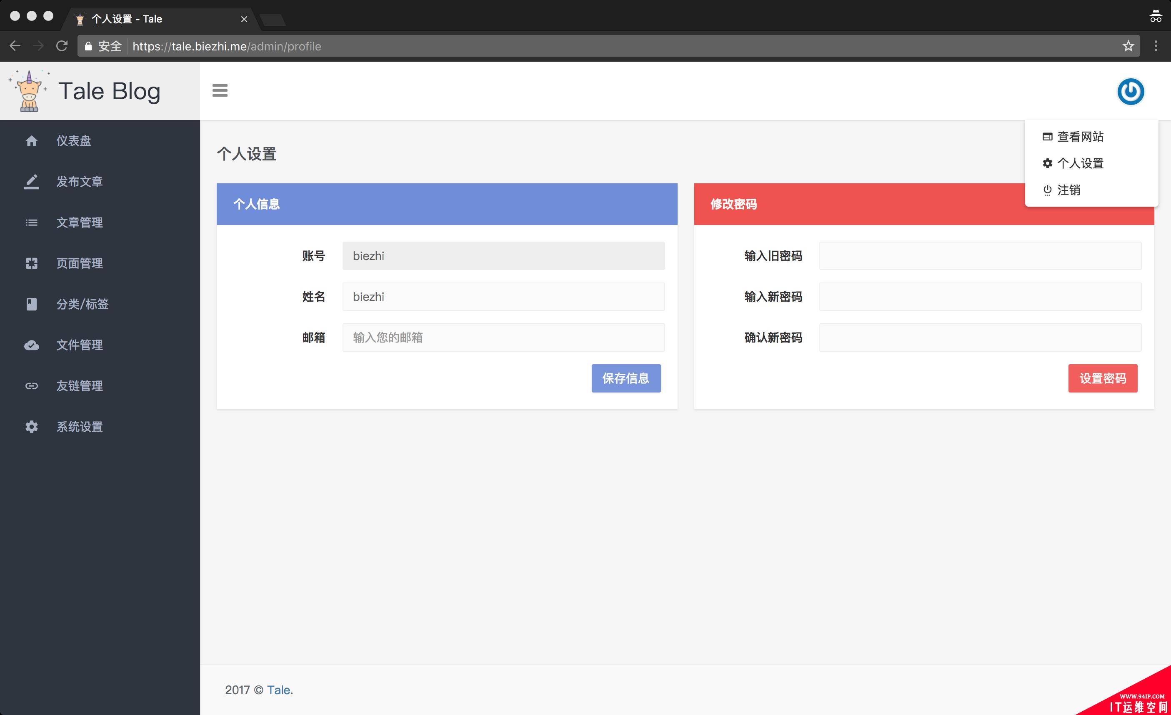Open 仪表盘 in the sidebar
1171x715 pixels.
point(74,140)
